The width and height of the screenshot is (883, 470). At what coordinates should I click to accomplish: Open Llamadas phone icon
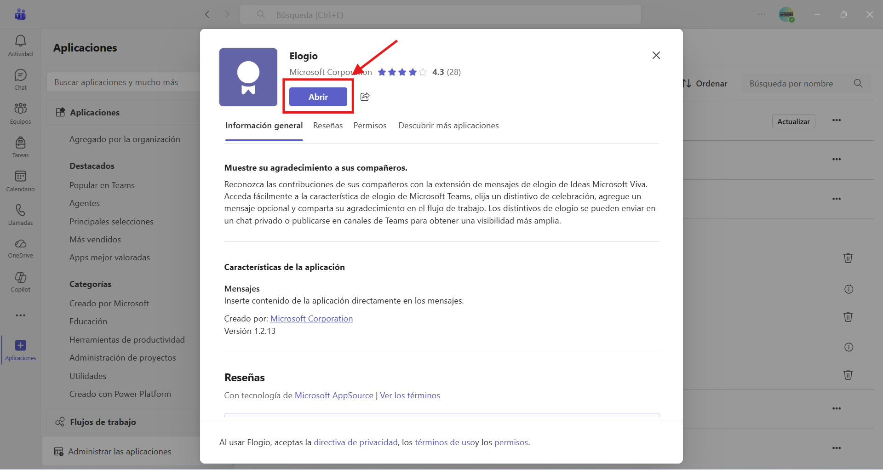20,215
